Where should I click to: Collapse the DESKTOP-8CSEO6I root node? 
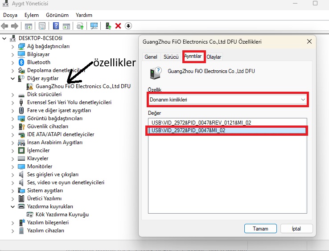coord(4,38)
